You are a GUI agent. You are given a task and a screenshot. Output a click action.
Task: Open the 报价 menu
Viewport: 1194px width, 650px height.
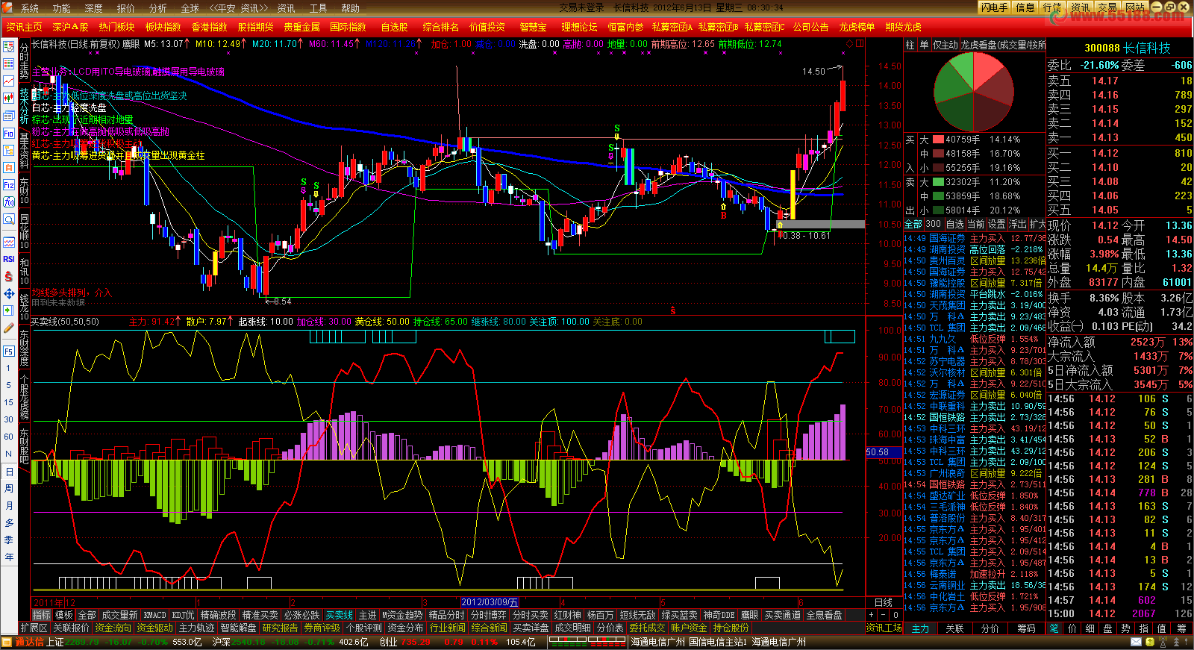126,8
